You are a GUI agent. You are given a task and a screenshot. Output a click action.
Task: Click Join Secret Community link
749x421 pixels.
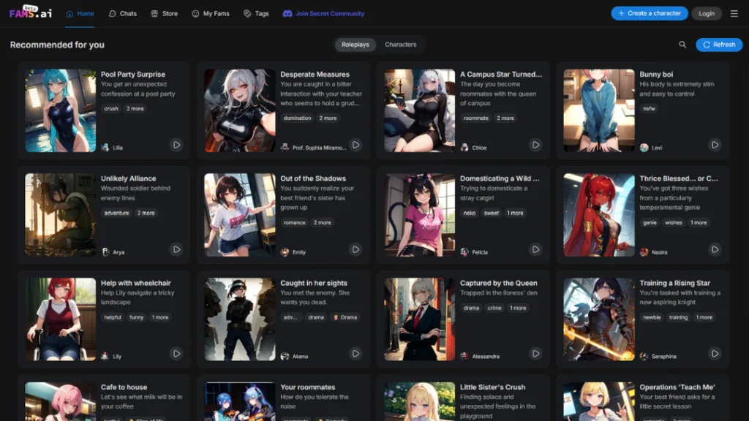pyautogui.click(x=324, y=13)
